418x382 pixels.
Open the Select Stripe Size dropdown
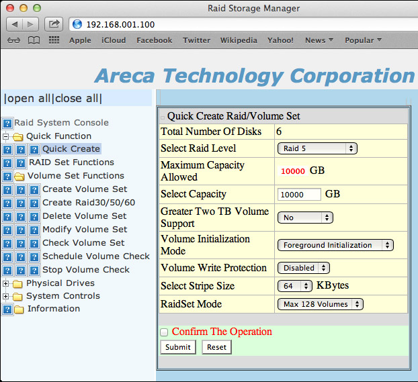click(x=295, y=286)
